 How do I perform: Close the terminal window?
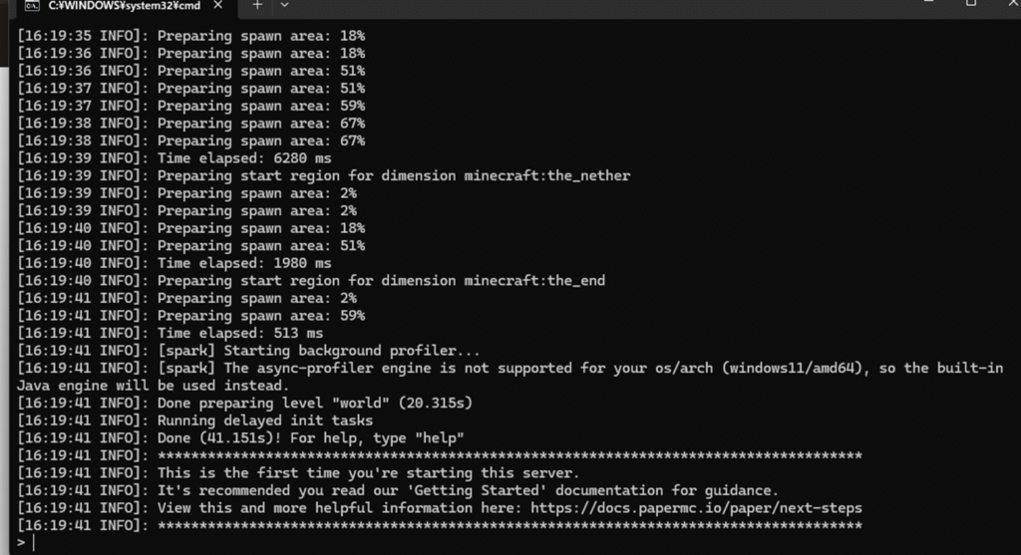click(x=1013, y=3)
